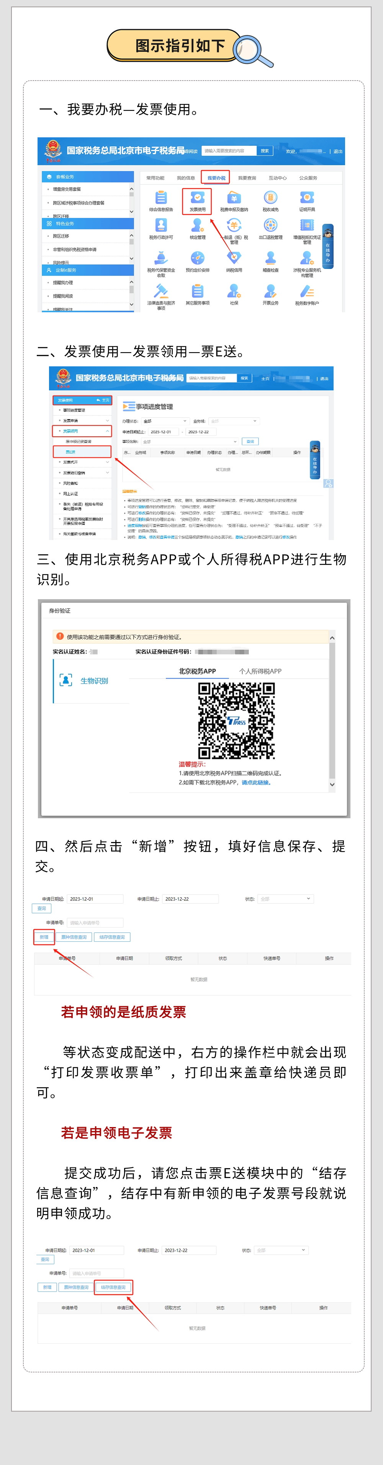
Task: Open the 一般退（抵）税管理 icon
Action: click(234, 225)
